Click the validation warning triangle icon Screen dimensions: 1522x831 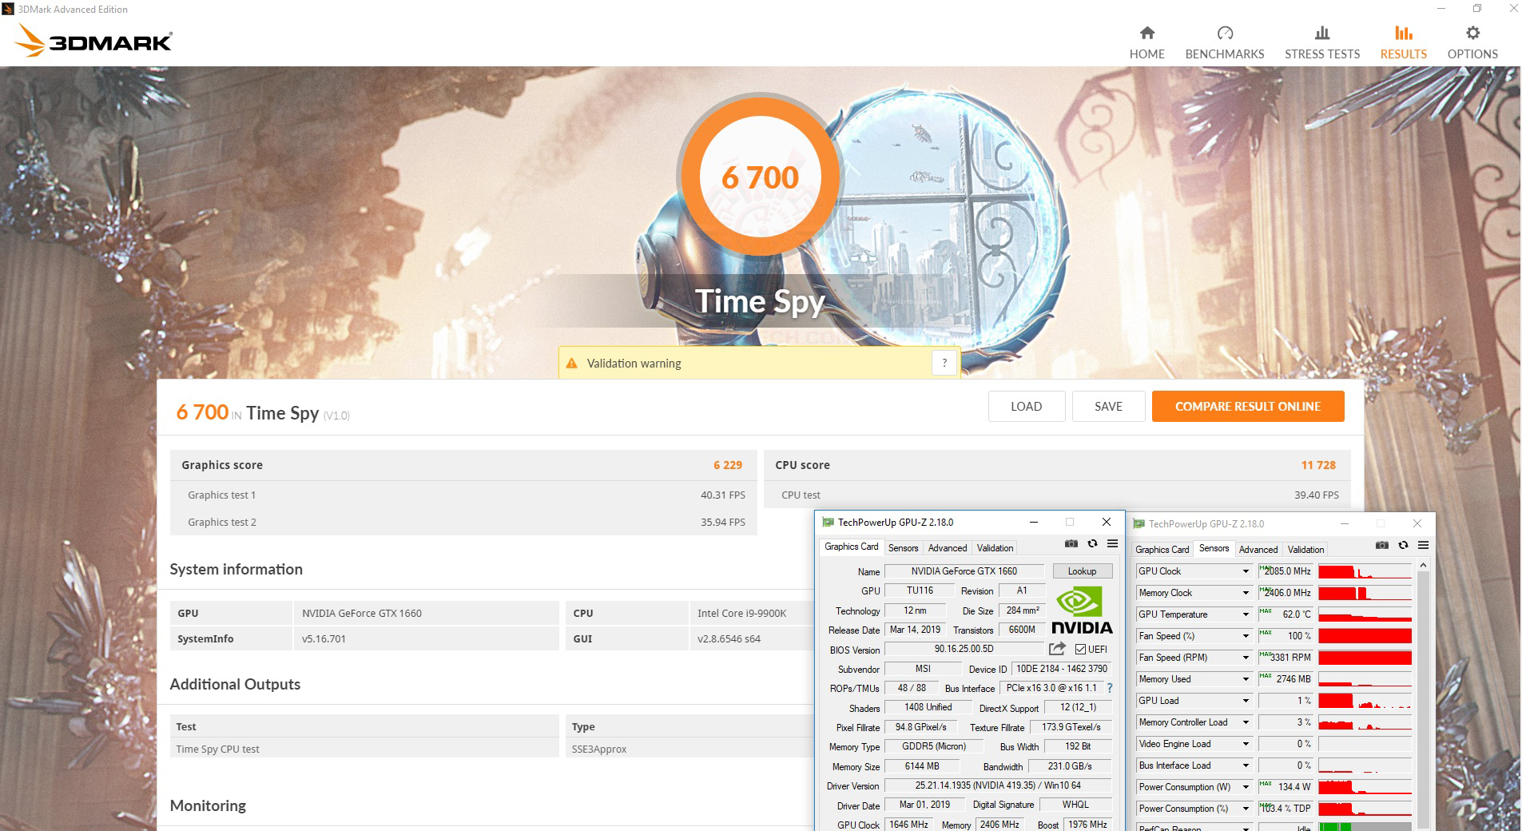(x=571, y=364)
